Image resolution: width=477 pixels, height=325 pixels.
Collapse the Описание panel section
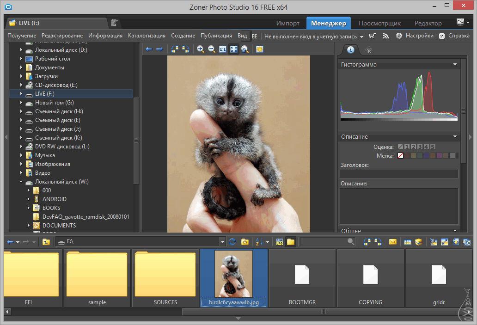tap(455, 136)
